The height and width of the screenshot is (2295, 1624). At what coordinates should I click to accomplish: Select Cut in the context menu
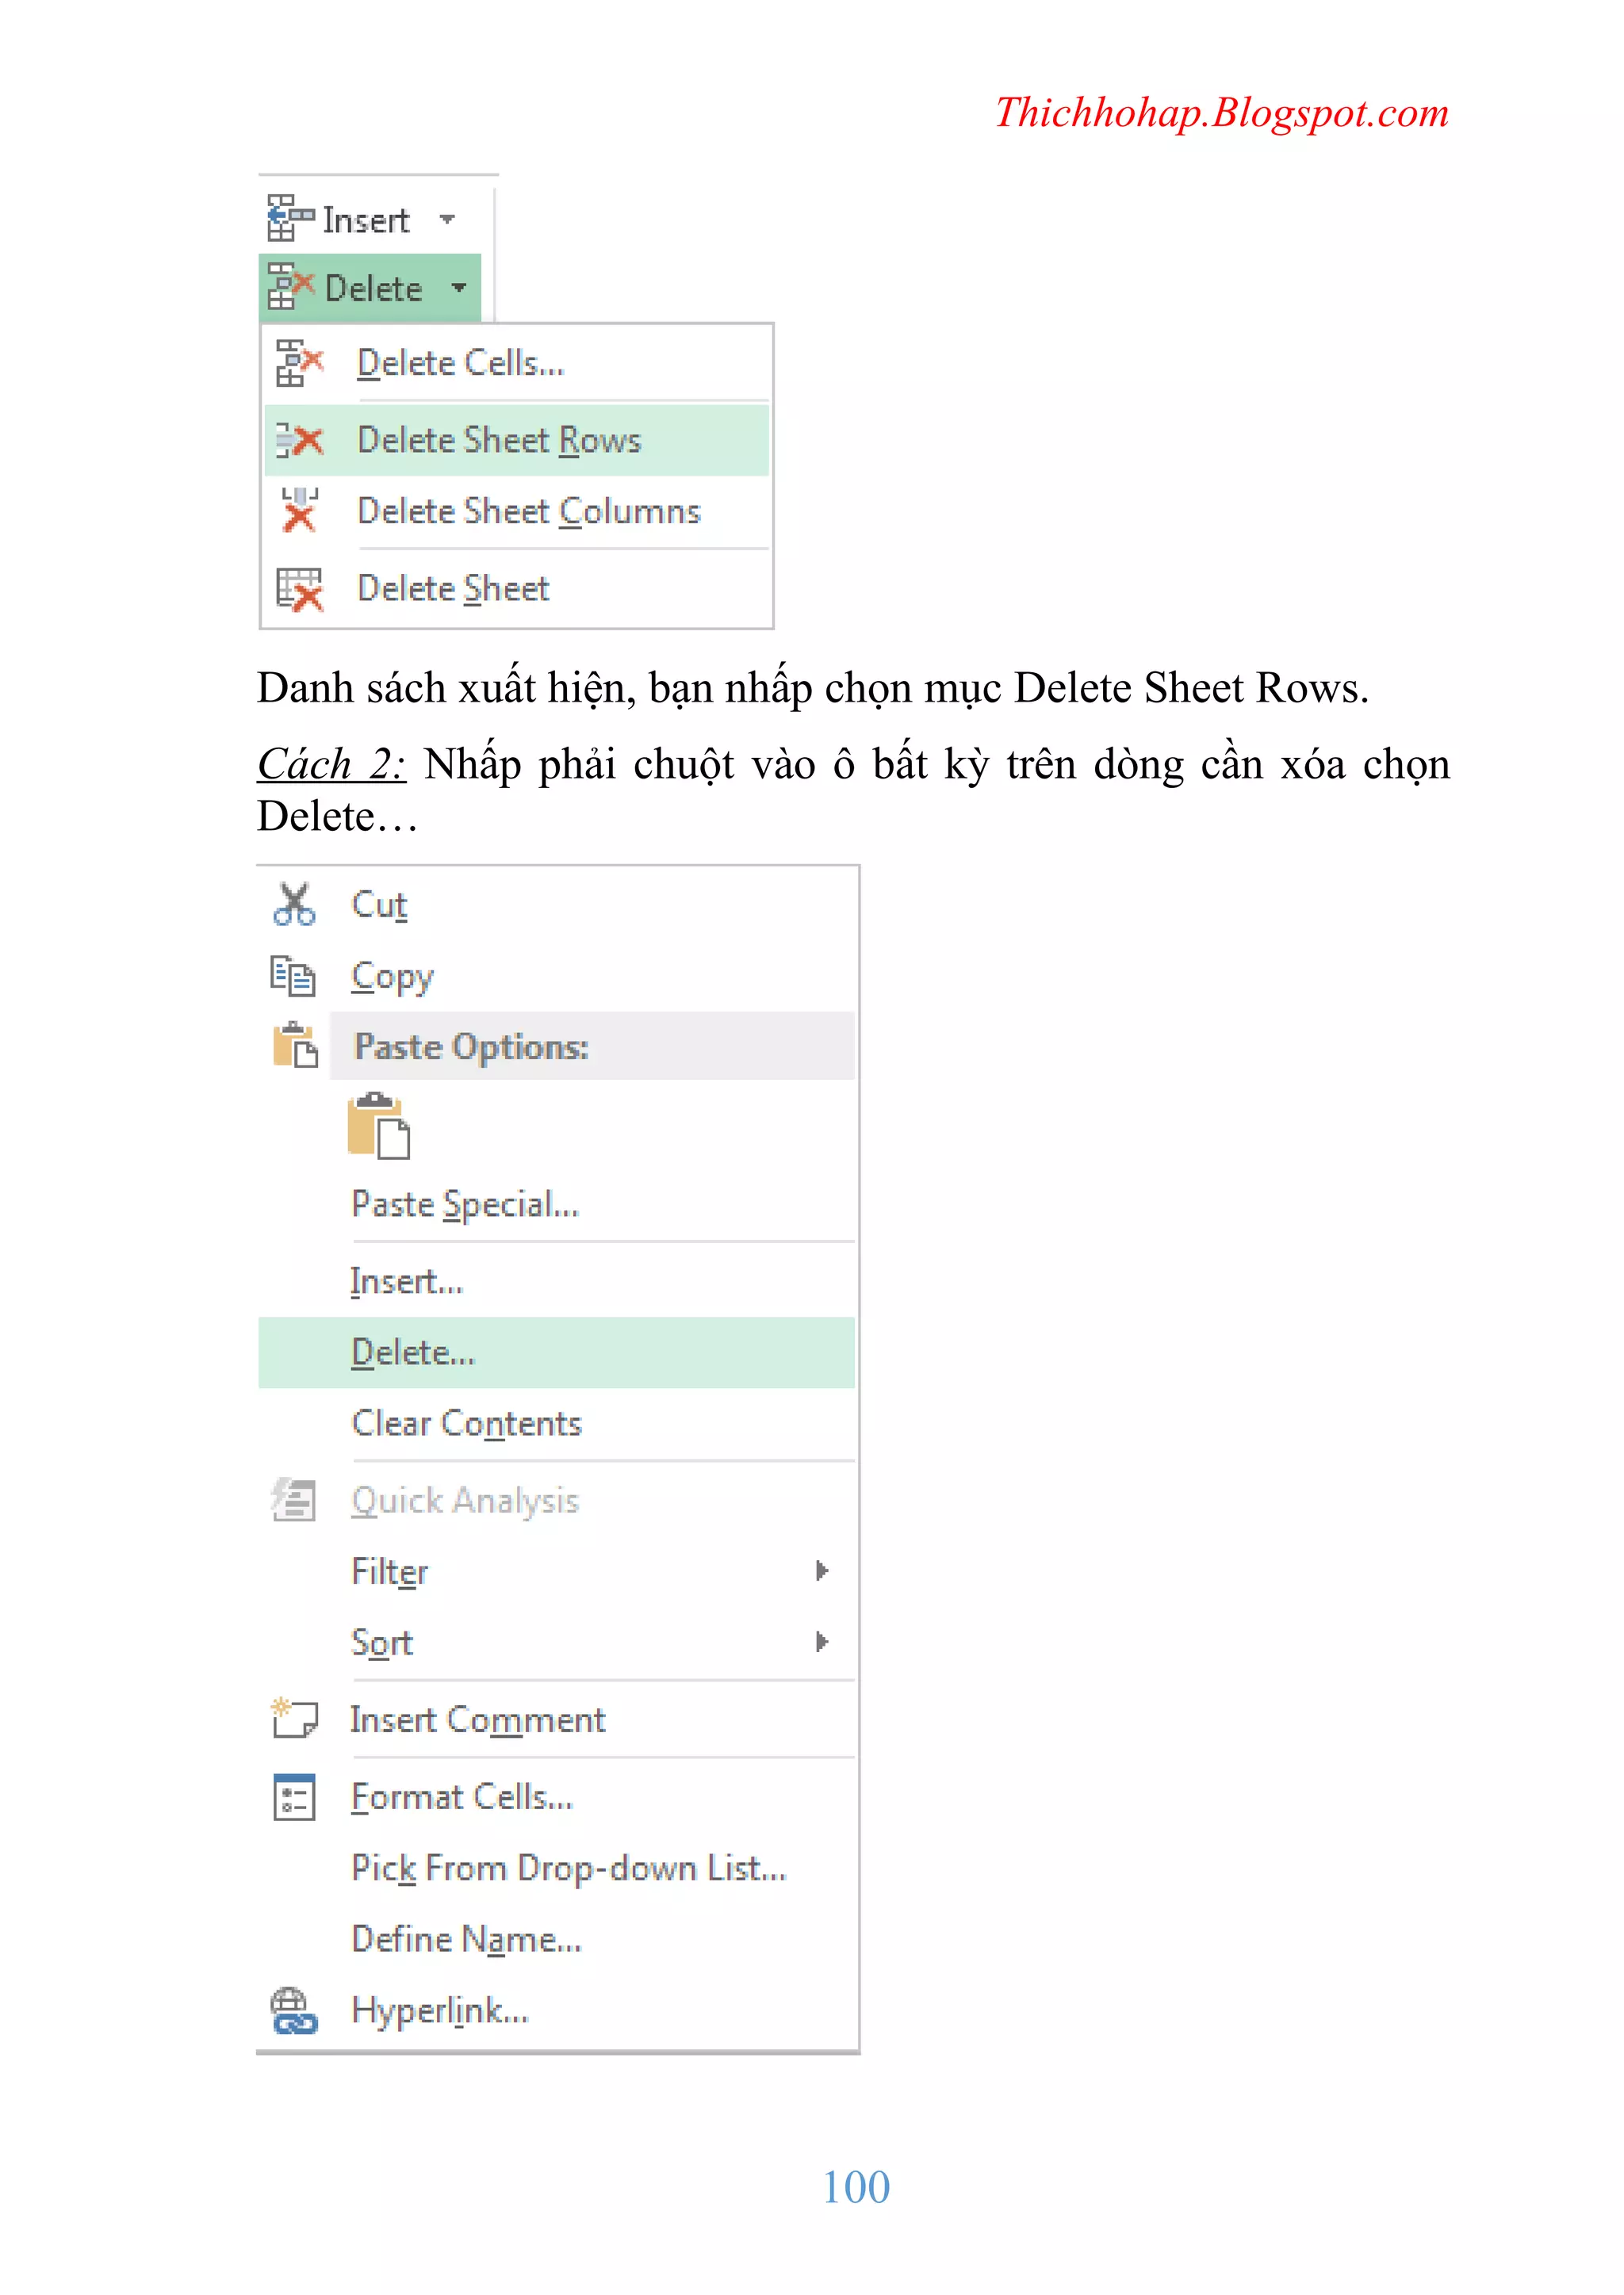pyautogui.click(x=557, y=904)
